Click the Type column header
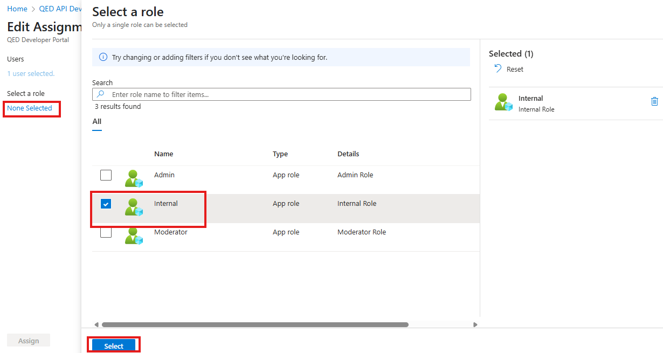The width and height of the screenshot is (663, 353). pos(280,154)
